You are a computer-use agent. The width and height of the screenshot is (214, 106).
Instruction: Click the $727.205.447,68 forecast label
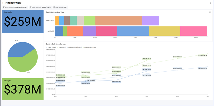[203, 55]
